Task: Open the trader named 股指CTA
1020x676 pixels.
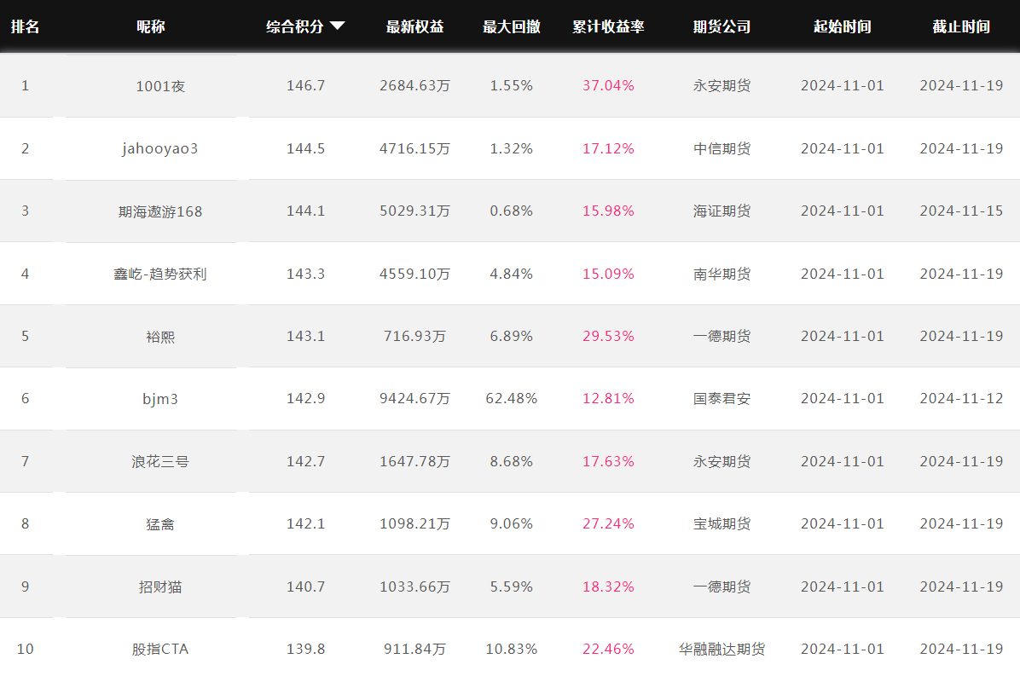Action: tap(160, 650)
